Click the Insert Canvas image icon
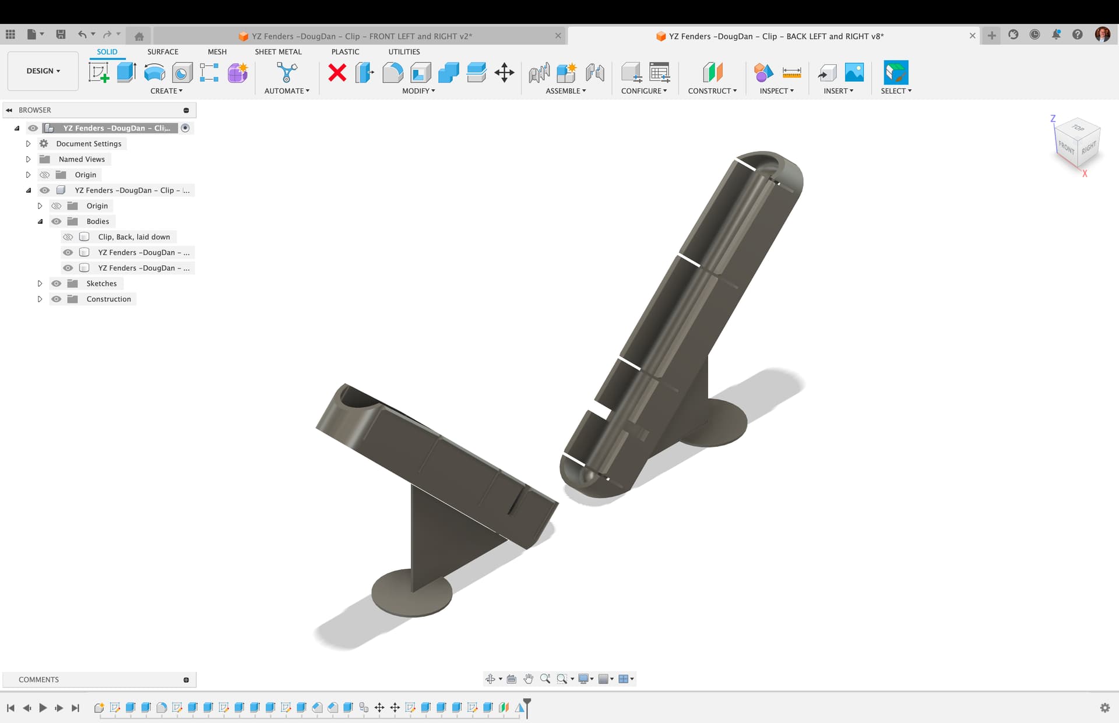The height and width of the screenshot is (723, 1119). pos(854,73)
